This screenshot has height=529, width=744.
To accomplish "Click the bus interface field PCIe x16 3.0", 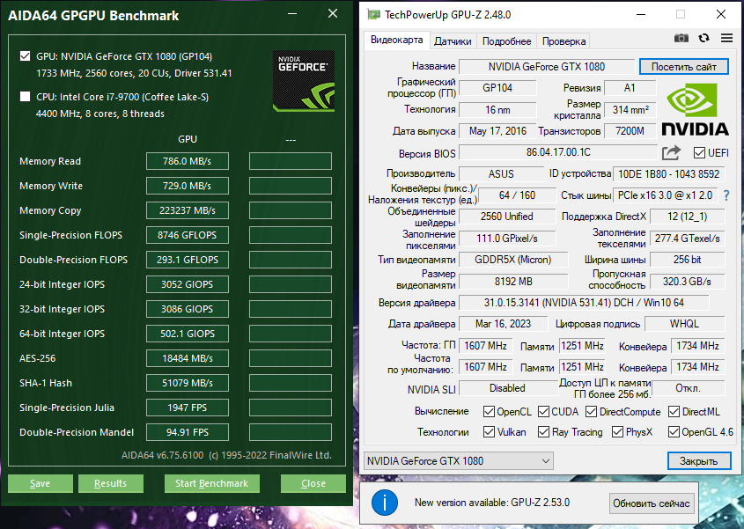I will (666, 195).
